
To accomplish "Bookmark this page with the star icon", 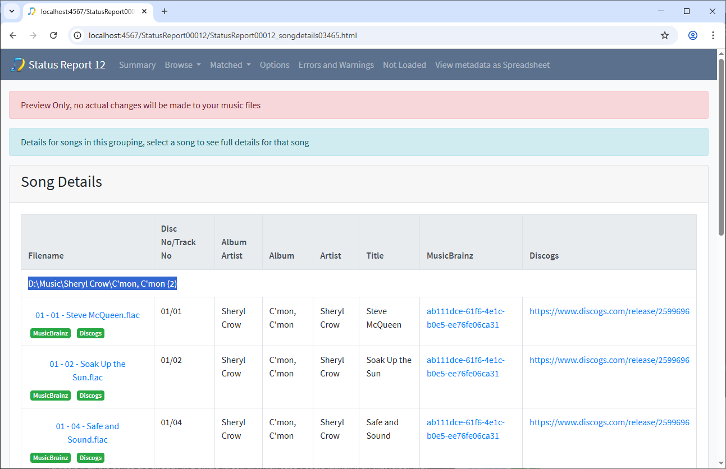I will (665, 35).
